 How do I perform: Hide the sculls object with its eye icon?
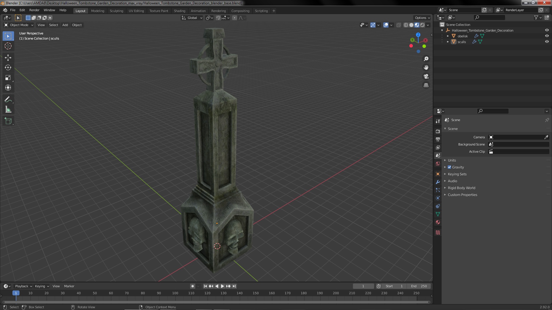click(547, 42)
